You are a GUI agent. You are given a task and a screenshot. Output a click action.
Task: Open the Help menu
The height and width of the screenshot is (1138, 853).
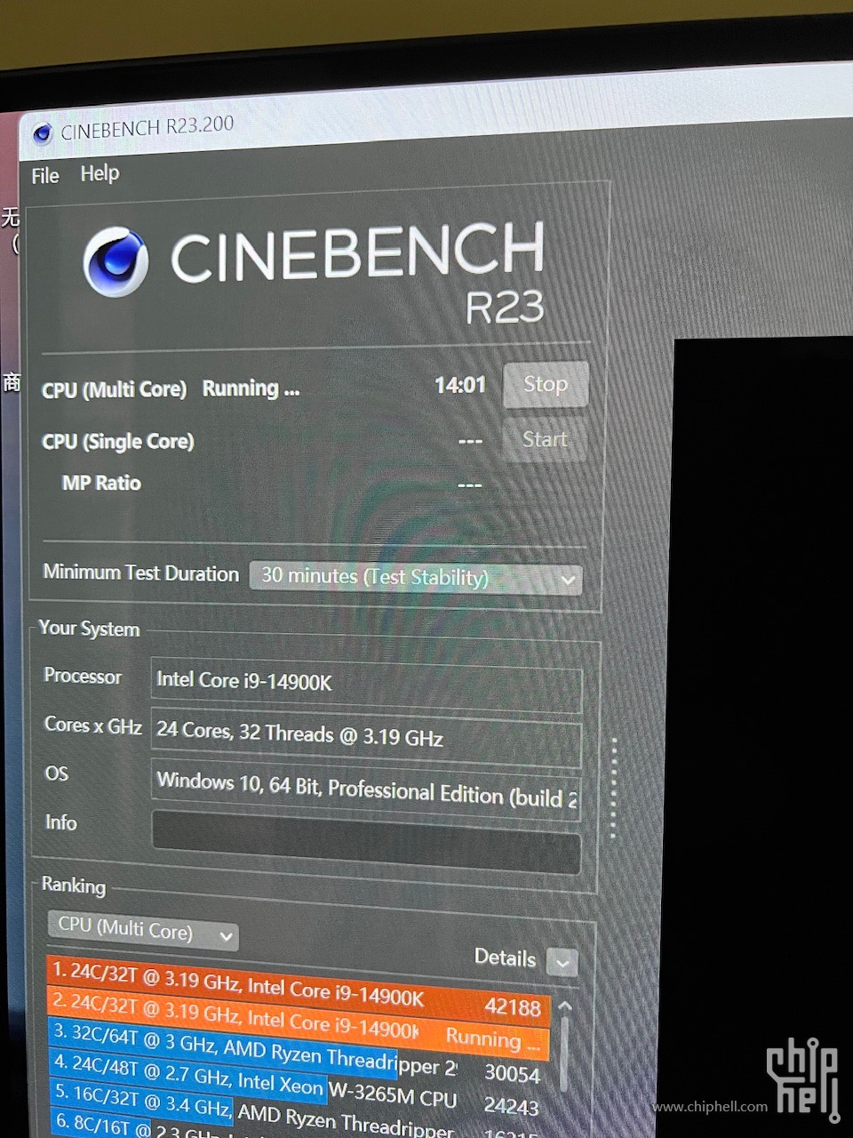(100, 173)
